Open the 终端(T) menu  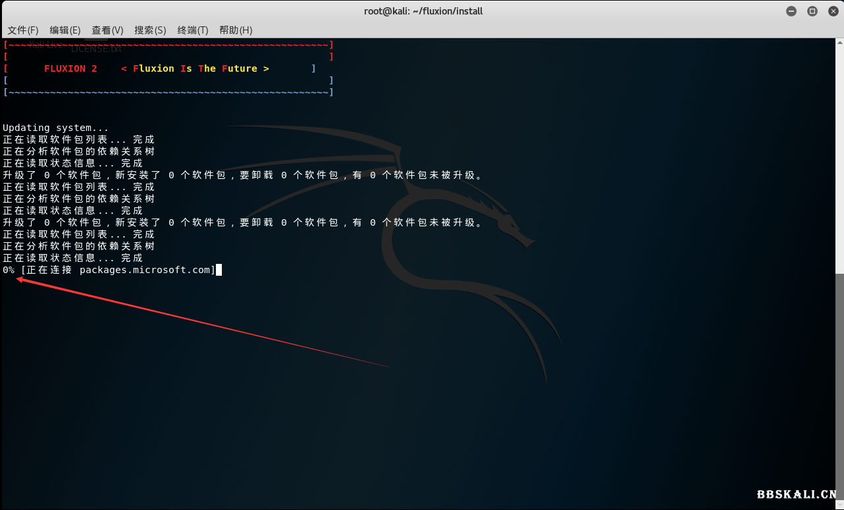tap(192, 30)
